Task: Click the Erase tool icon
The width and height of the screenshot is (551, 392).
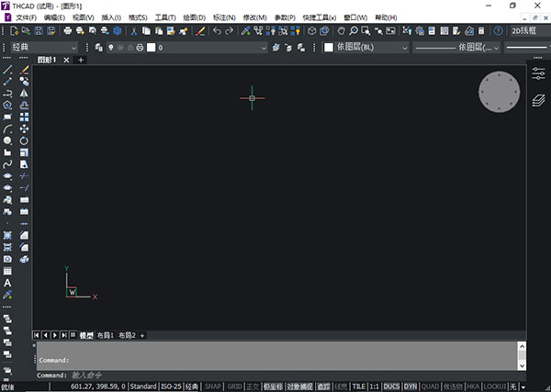Action: (25, 70)
